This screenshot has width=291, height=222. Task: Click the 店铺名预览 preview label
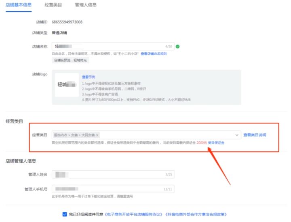(70, 60)
